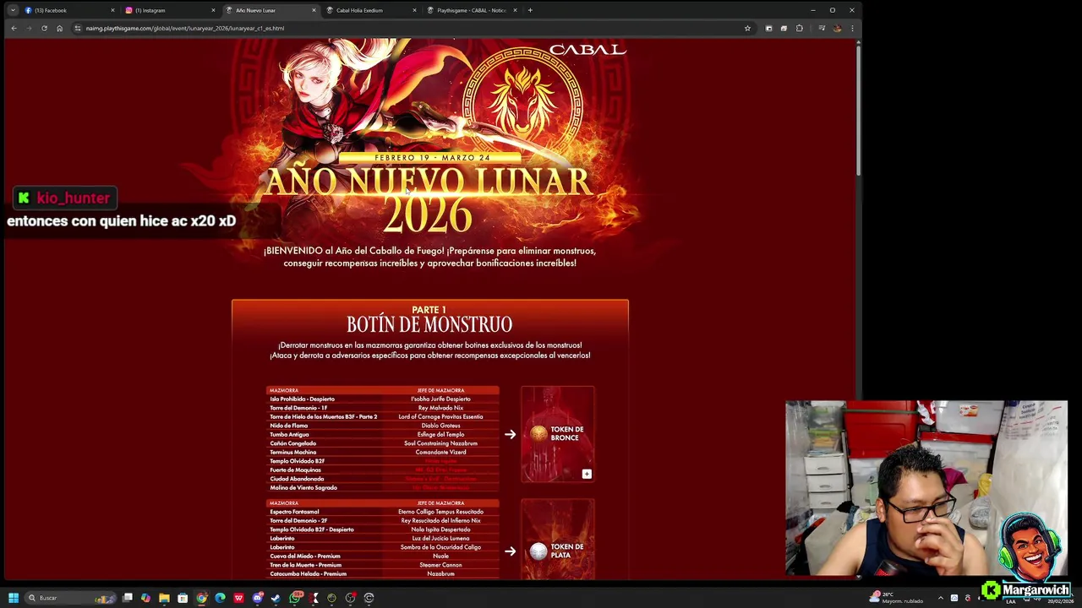Click boss name 'Comandante Vizard'
This screenshot has height=608, width=1082.
[440, 452]
